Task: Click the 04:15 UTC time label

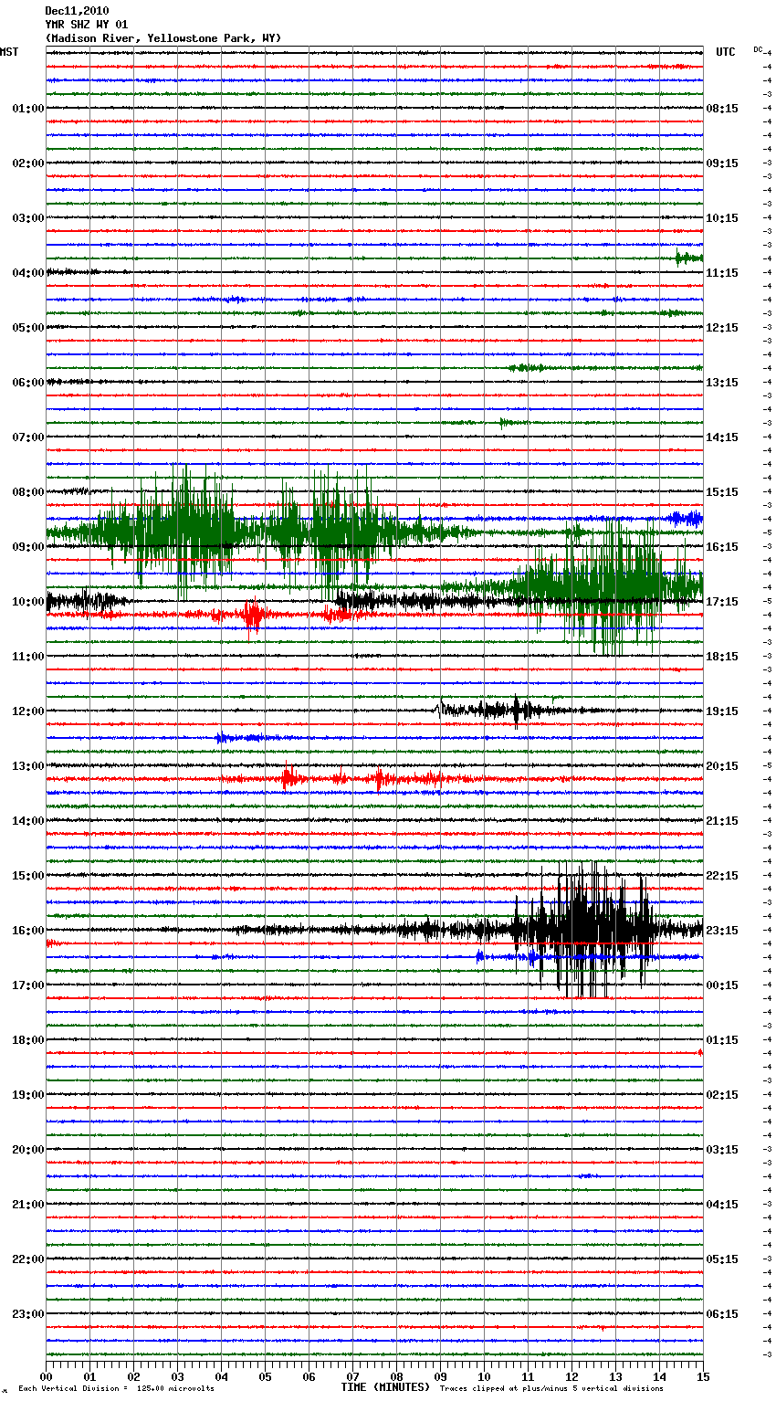Action: [722, 1205]
